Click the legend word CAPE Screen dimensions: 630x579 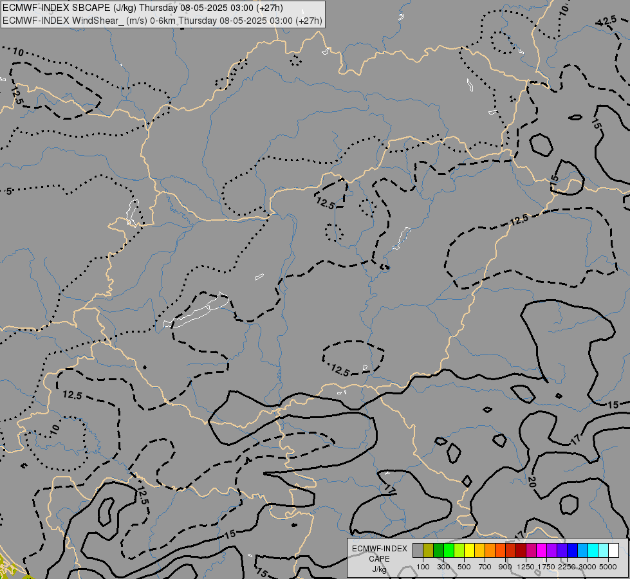tap(379, 559)
